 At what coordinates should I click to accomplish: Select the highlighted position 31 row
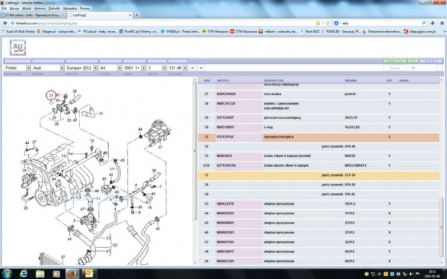319,137
